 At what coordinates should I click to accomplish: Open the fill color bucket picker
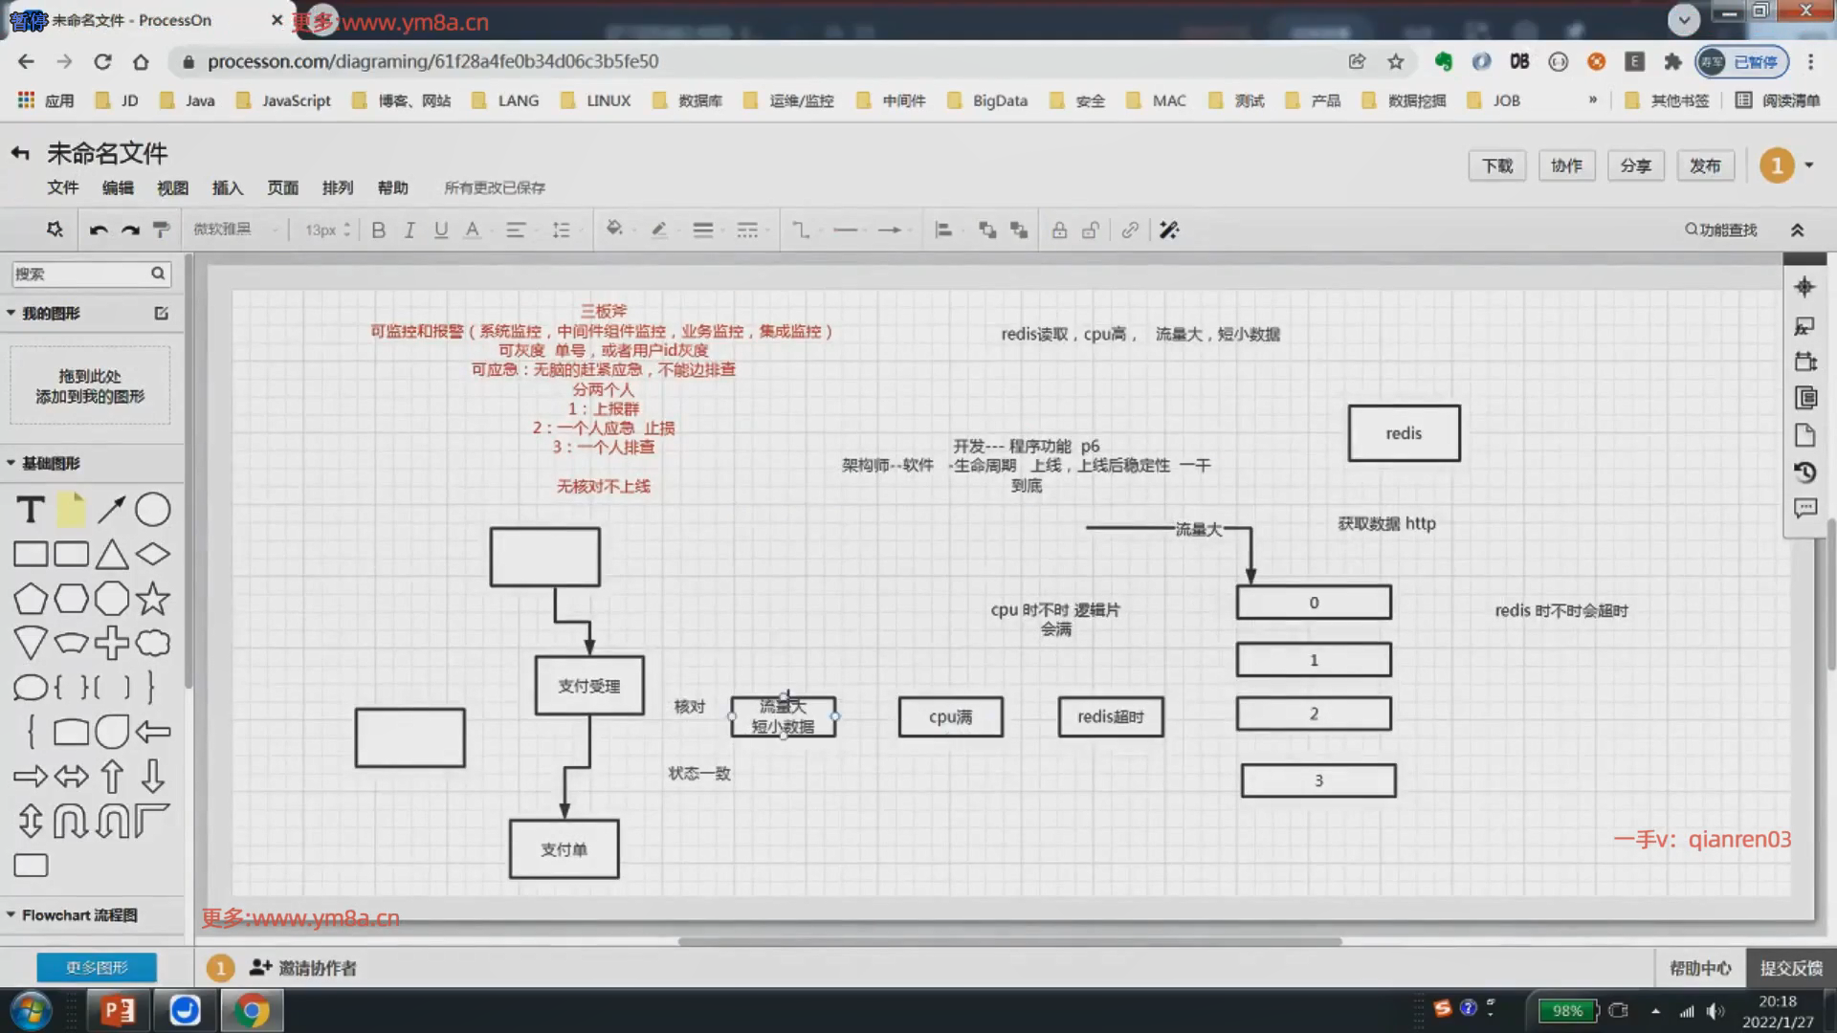click(614, 230)
